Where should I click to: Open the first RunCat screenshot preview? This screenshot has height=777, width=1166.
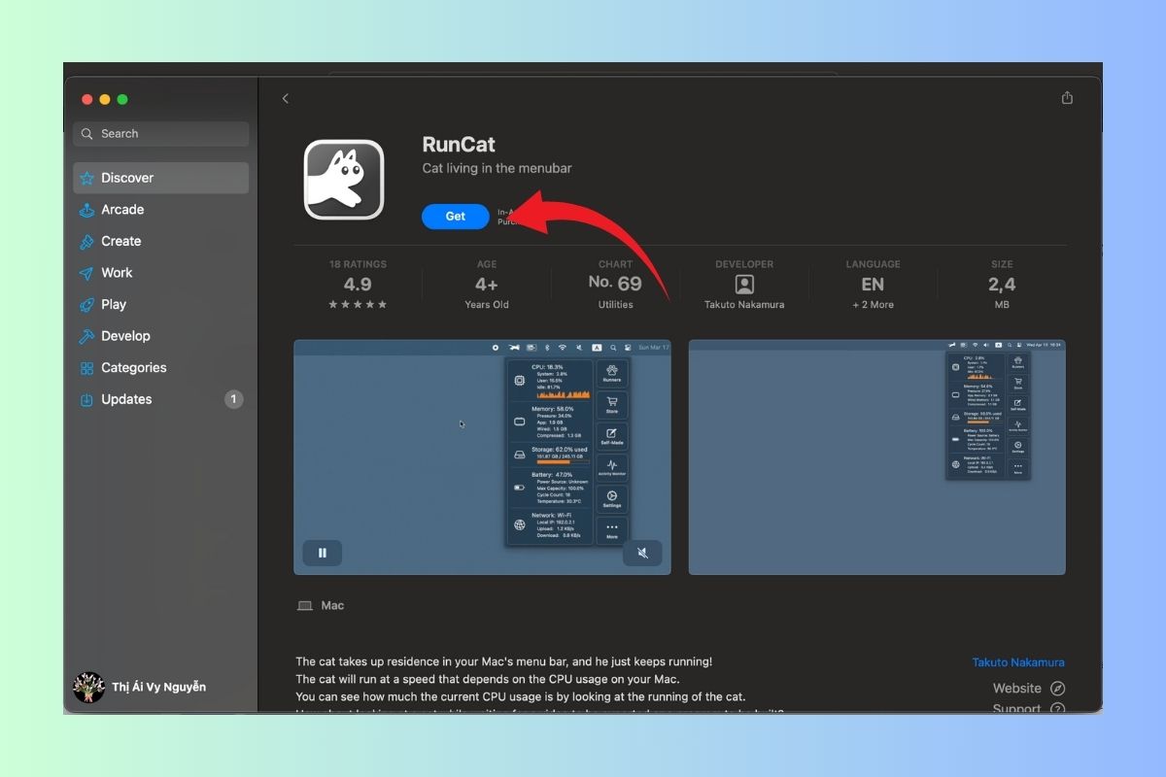point(483,457)
